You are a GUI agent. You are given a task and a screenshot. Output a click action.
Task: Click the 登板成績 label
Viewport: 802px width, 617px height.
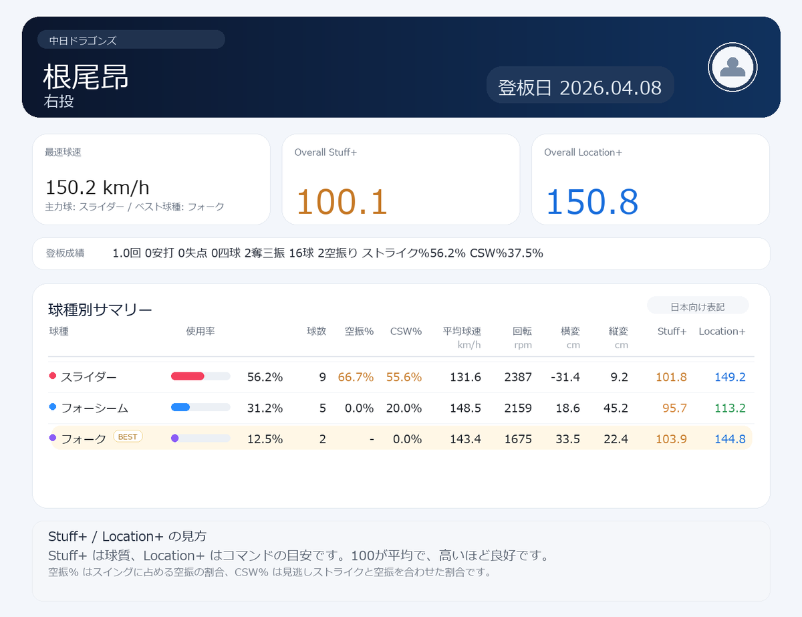[x=65, y=253]
